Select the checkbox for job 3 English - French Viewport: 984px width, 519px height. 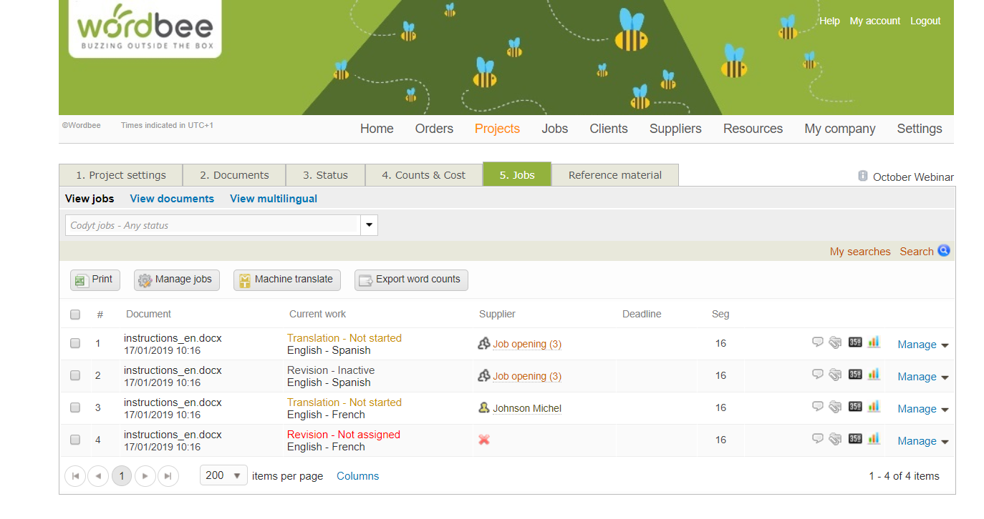pos(75,407)
